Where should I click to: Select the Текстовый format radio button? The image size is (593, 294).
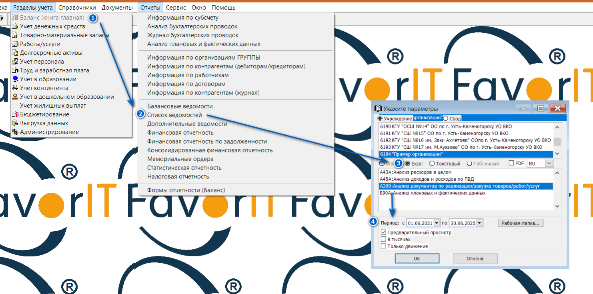click(x=432, y=164)
